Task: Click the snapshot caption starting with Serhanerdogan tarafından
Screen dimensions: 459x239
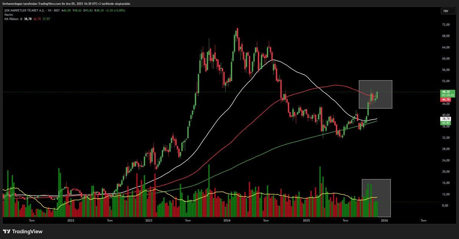Action: pos(66,3)
